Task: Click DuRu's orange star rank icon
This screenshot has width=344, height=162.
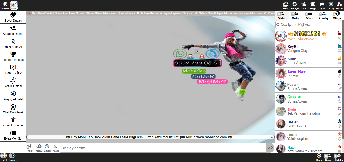Action: tap(339, 134)
